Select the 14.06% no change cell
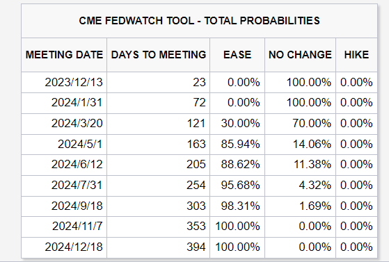This screenshot has height=262, width=389. [x=300, y=145]
